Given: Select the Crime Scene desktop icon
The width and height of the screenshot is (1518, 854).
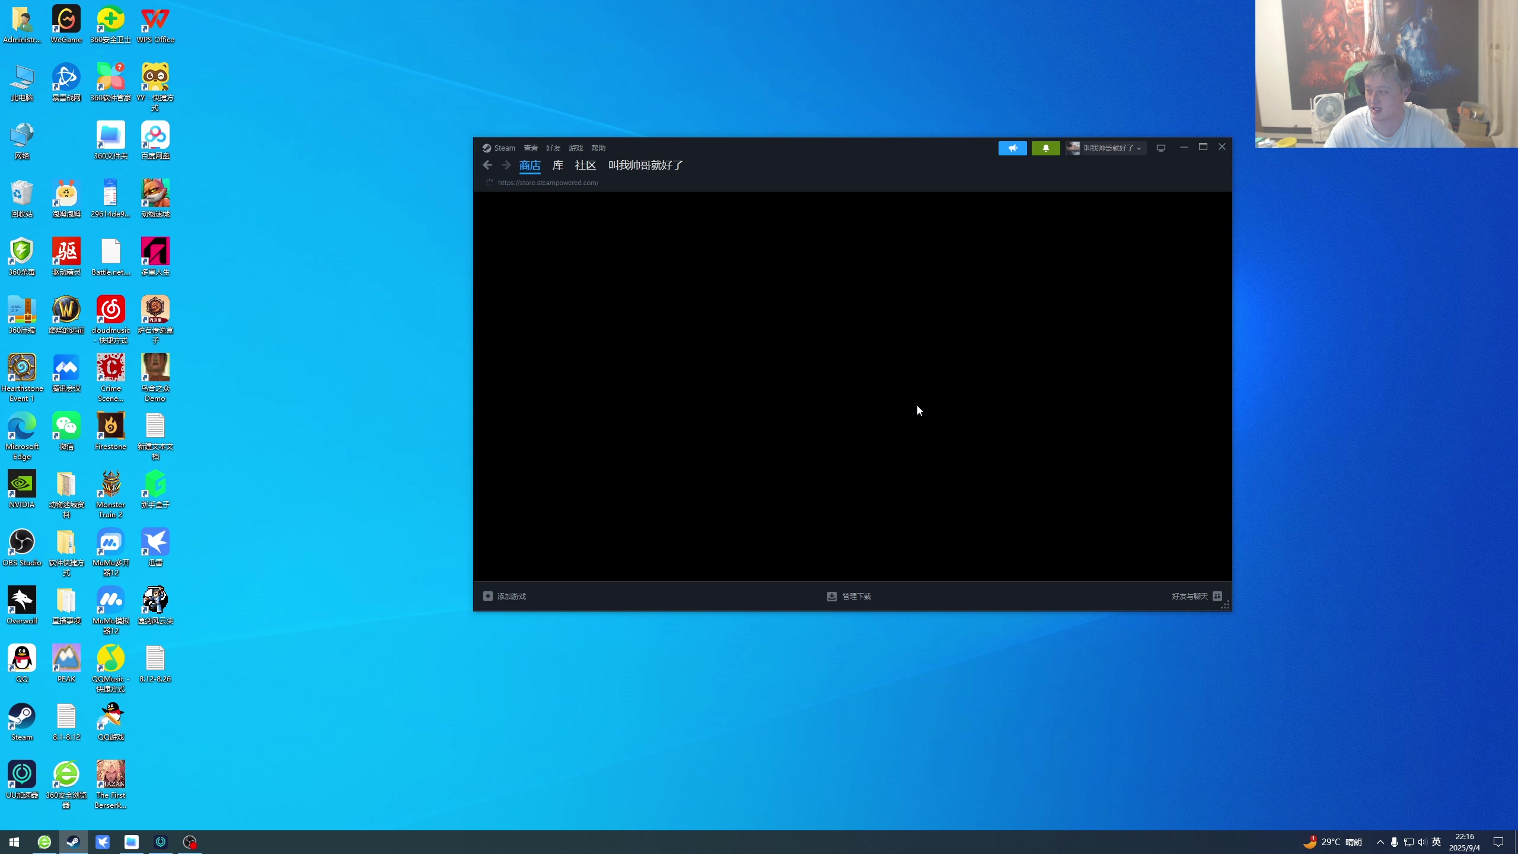Looking at the screenshot, I should coord(111,378).
